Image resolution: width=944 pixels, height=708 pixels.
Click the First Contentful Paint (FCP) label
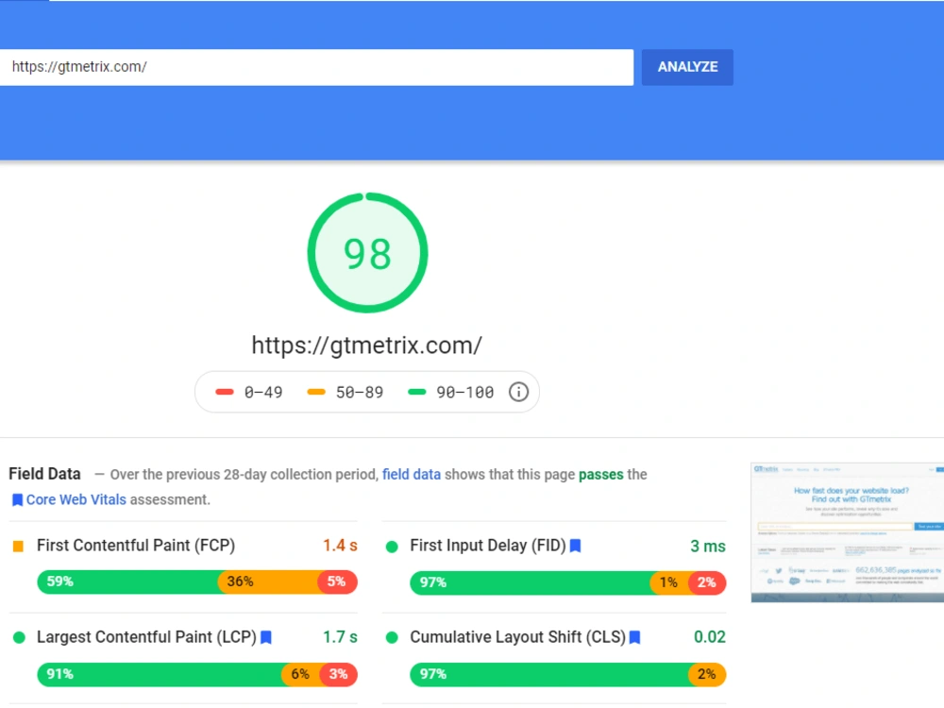[136, 546]
